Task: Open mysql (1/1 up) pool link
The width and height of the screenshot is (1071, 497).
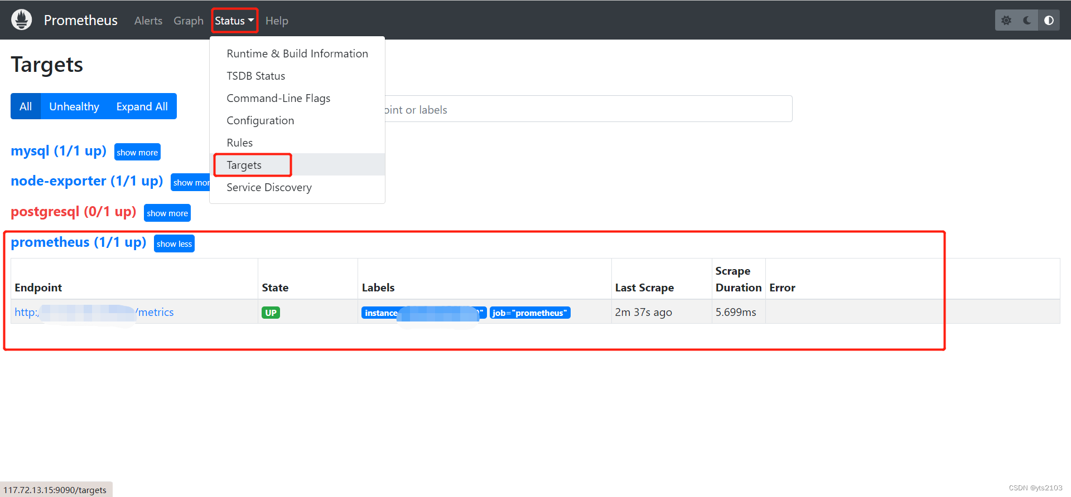Action: click(59, 151)
